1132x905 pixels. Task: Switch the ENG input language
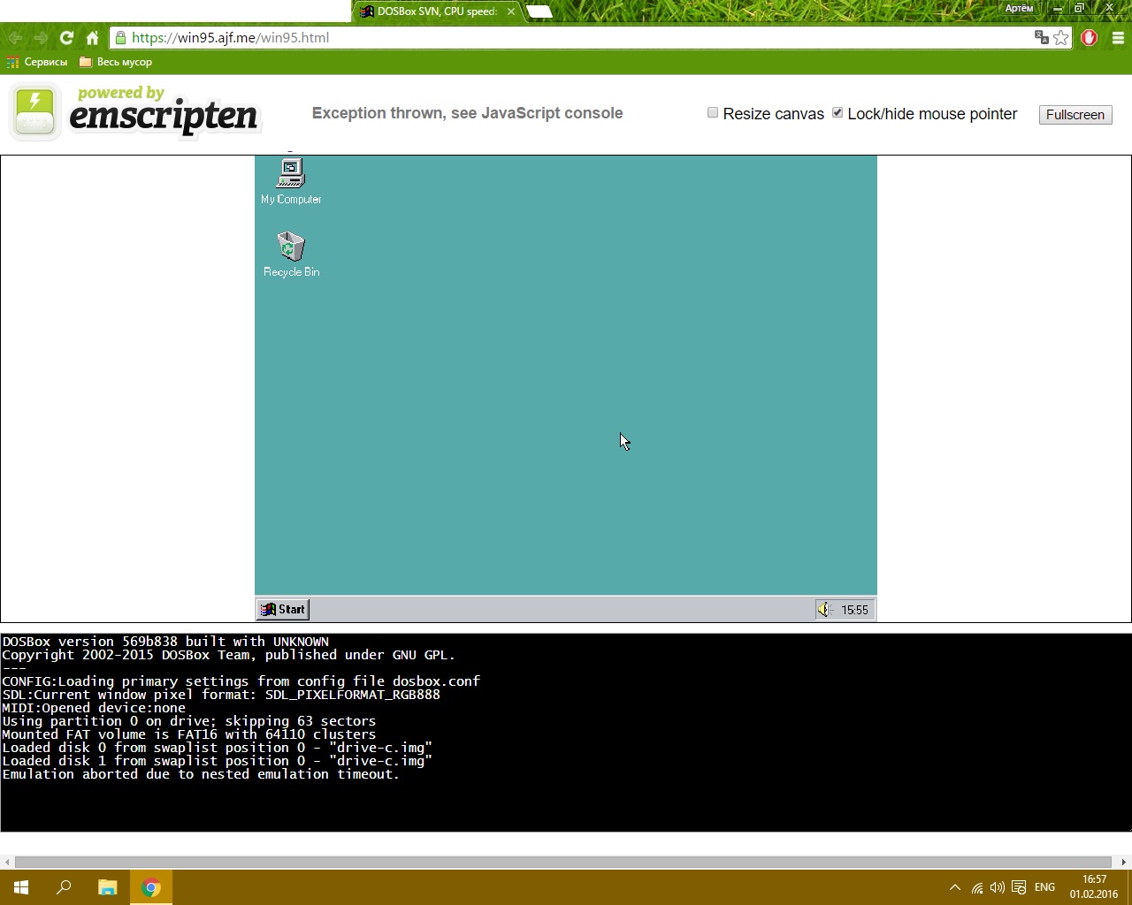tap(1045, 887)
